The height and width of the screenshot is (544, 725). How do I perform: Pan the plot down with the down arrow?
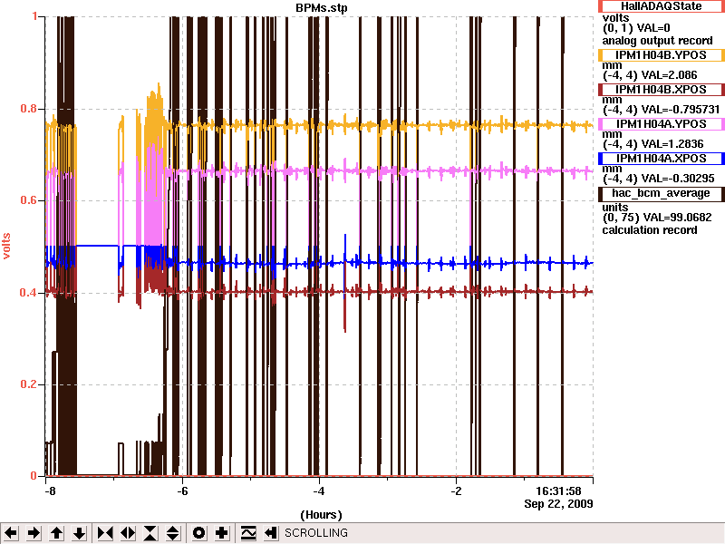pos(80,533)
